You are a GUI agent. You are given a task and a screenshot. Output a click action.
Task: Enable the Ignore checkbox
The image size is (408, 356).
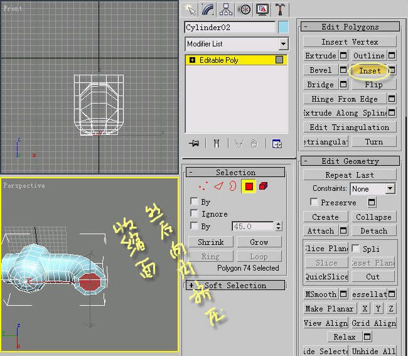[x=194, y=213]
